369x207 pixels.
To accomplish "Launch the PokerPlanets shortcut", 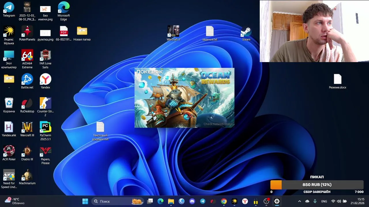I will (27, 33).
